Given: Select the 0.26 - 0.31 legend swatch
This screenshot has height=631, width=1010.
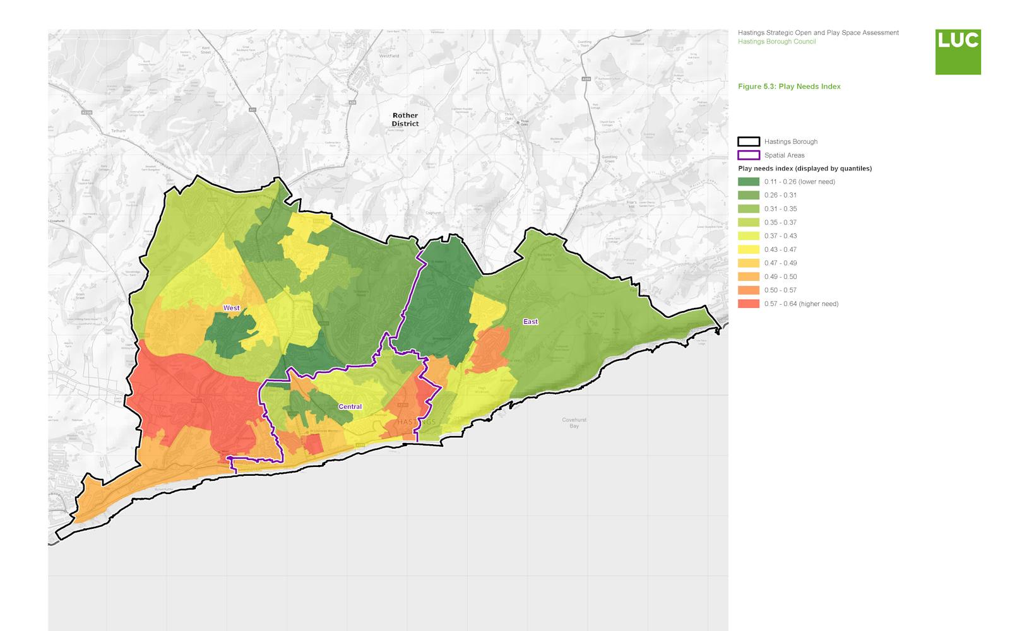Looking at the screenshot, I should [x=749, y=195].
